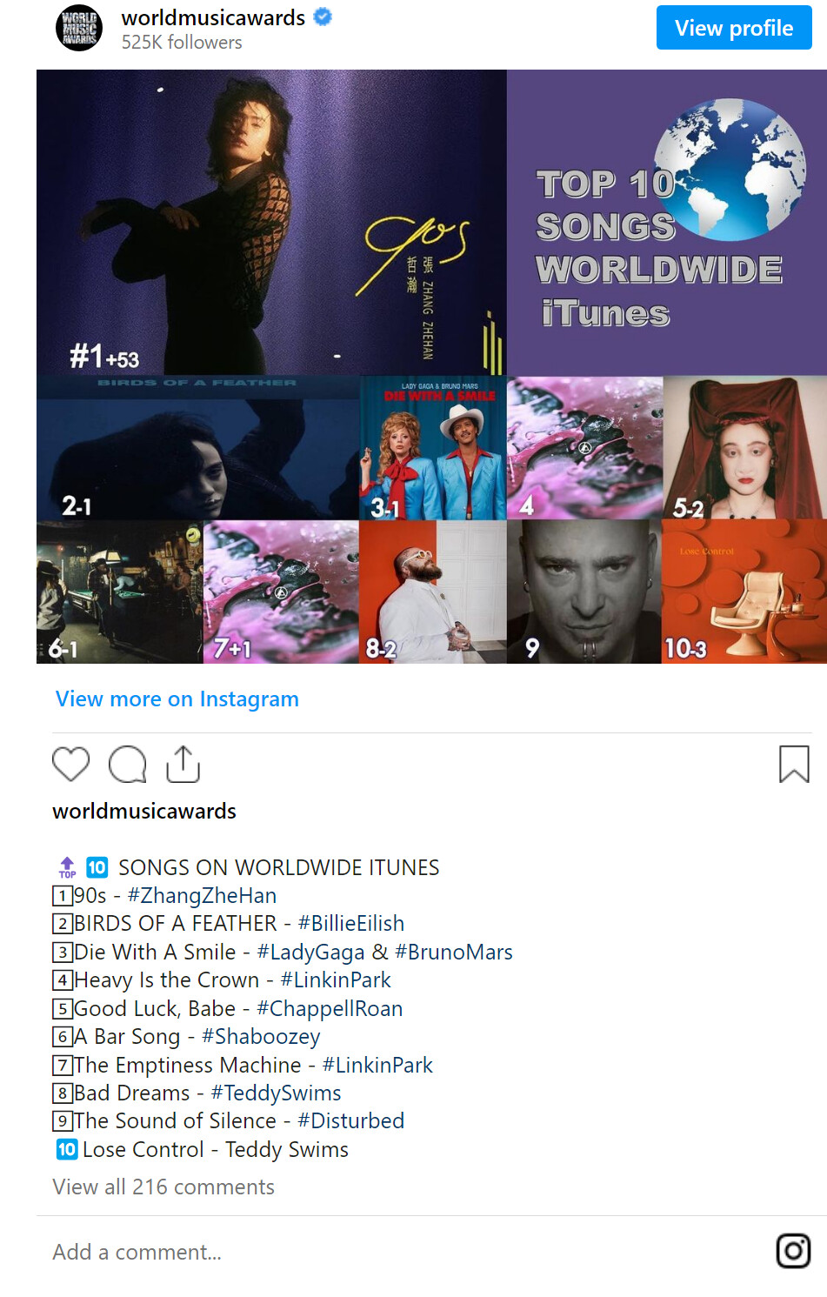827x1297 pixels.
Task: Open the #ChappellRoan hashtag
Action: click(x=330, y=1008)
